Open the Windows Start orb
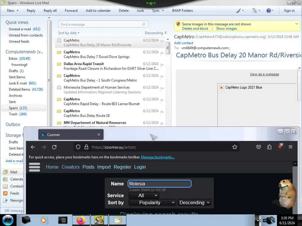Image resolution: width=302 pixels, height=226 pixels. coord(8,220)
